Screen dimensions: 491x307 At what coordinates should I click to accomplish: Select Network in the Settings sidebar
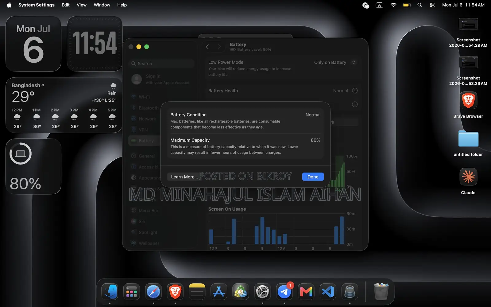click(144, 119)
